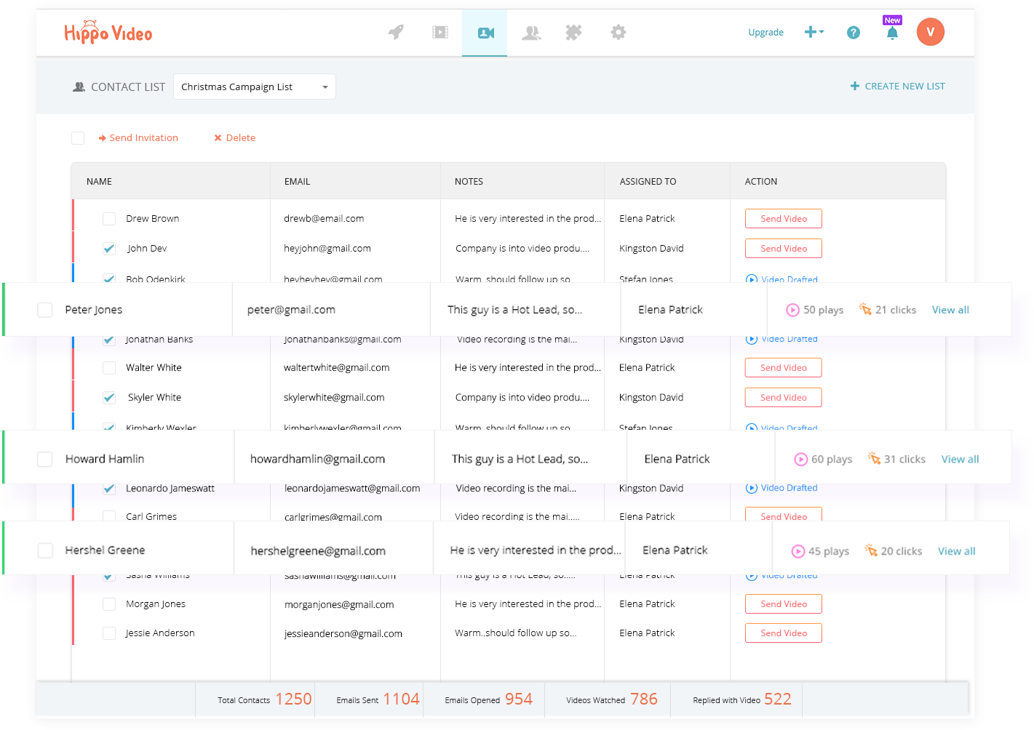Image resolution: width=1034 pixels, height=730 pixels.
Task: Open the video library film icon
Action: click(x=440, y=32)
